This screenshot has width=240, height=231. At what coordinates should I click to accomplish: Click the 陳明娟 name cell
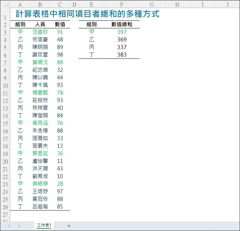point(40,47)
